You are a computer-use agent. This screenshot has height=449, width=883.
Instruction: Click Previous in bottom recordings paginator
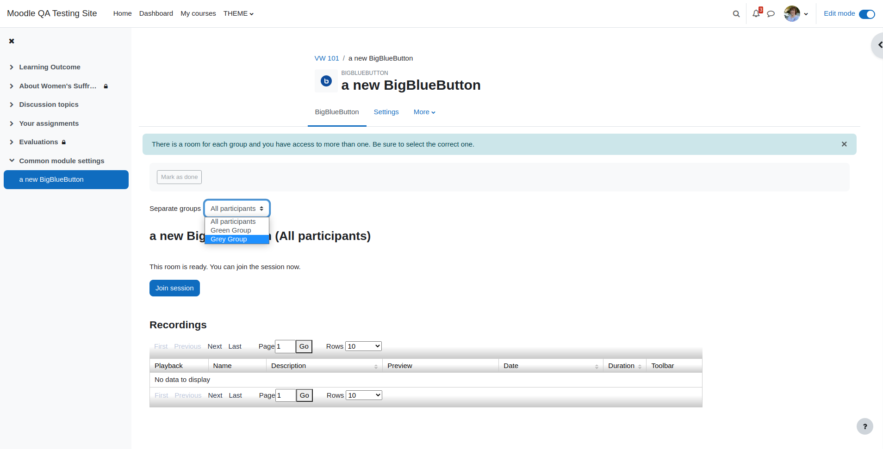pos(188,395)
